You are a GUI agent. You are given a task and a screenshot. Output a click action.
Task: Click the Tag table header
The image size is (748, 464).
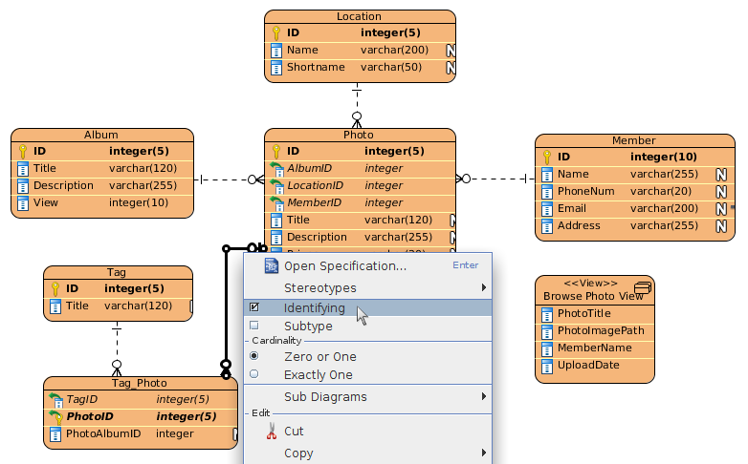118,272
